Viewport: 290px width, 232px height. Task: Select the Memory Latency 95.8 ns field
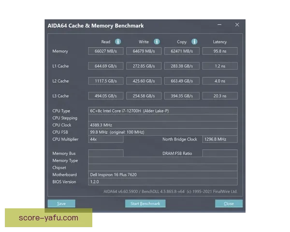(x=220, y=51)
